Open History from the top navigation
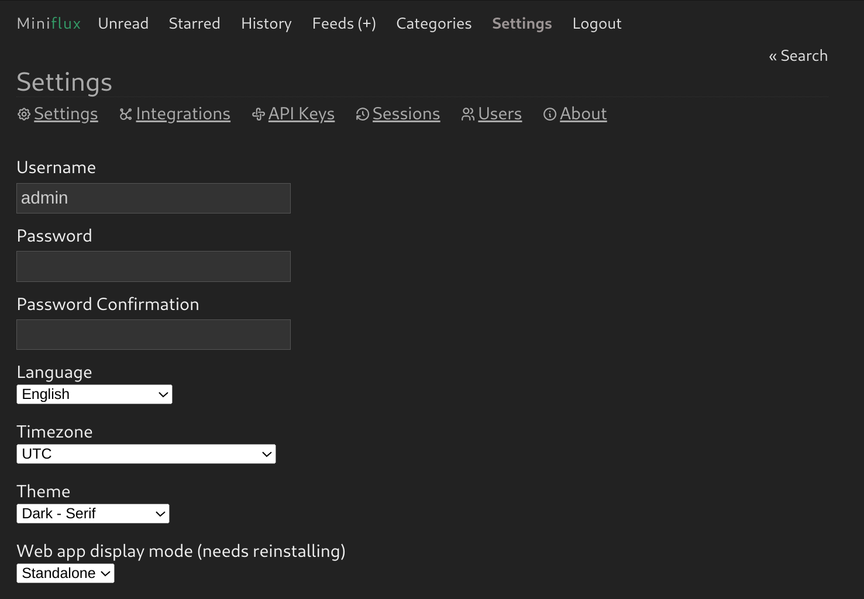The image size is (864, 599). coord(266,23)
